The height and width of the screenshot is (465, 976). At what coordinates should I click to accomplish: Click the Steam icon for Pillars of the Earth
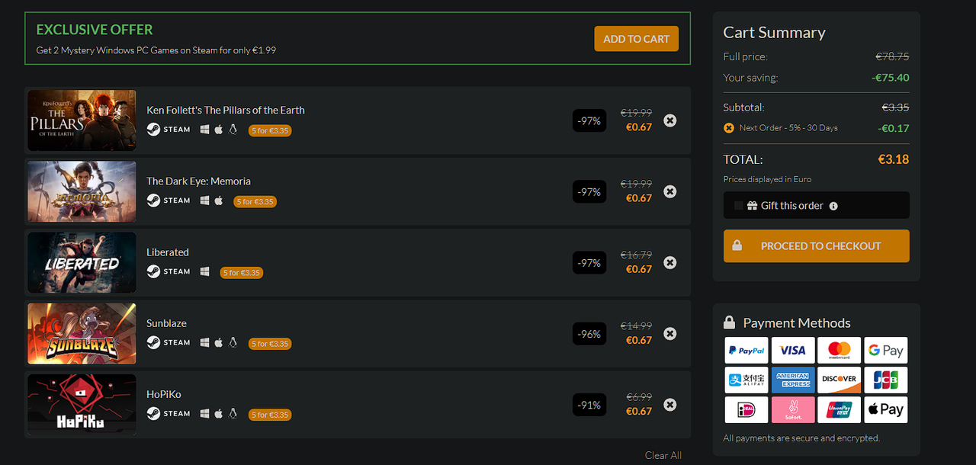(153, 130)
